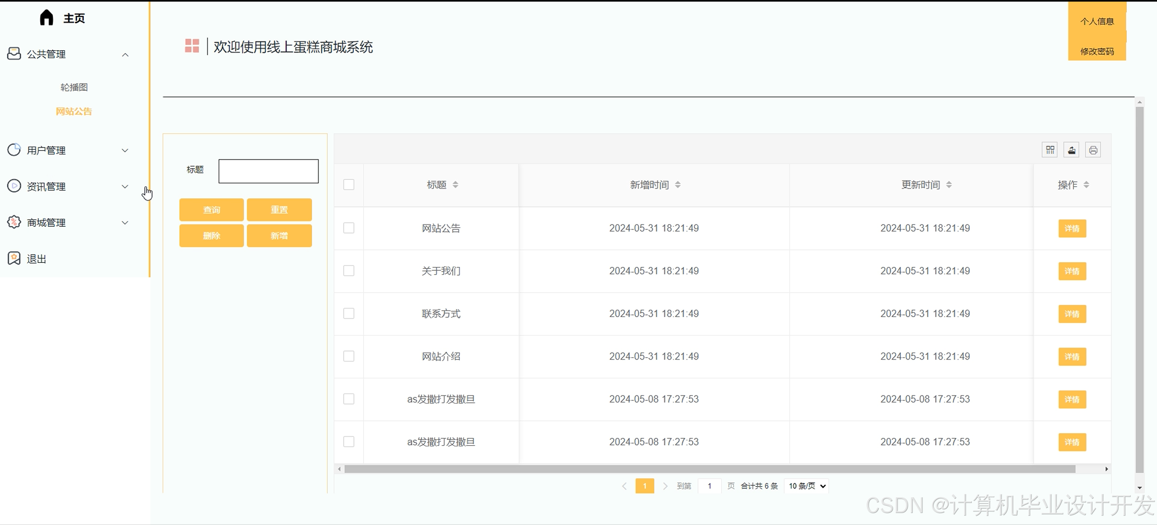This screenshot has width=1157, height=525.
Task: Click the home icon beside 主页
Action: 46,18
